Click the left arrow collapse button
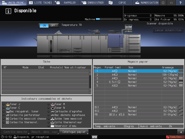The width and height of the screenshot is (185, 139). (x=181, y=132)
